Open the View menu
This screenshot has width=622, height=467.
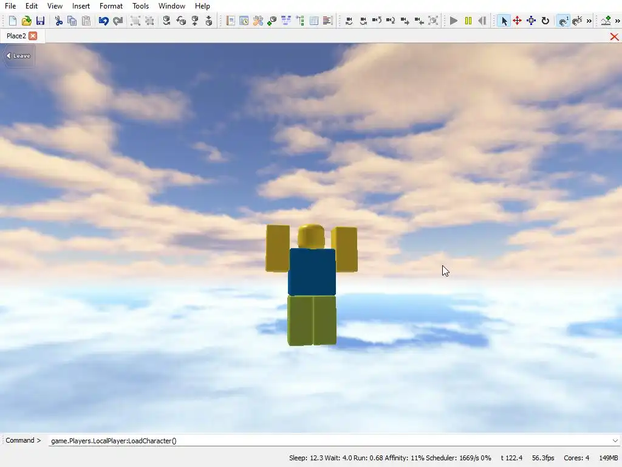point(55,6)
